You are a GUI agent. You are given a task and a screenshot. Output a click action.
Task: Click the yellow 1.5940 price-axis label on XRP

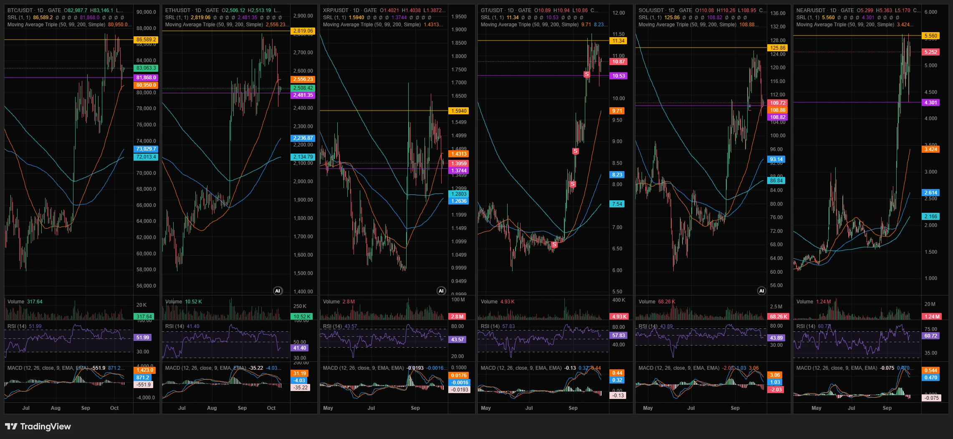coord(459,111)
